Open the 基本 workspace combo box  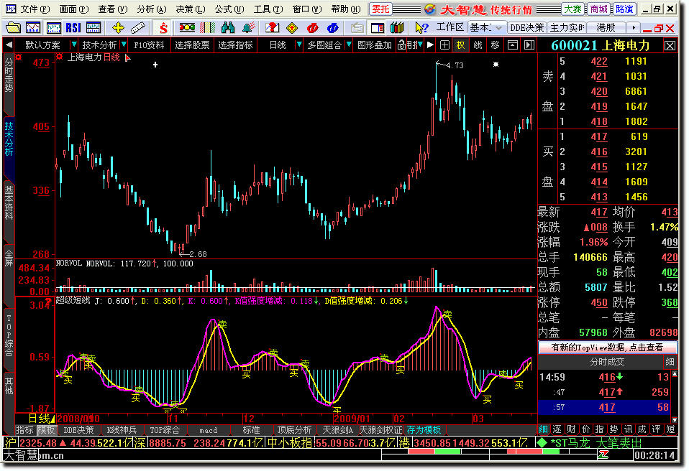coord(486,27)
